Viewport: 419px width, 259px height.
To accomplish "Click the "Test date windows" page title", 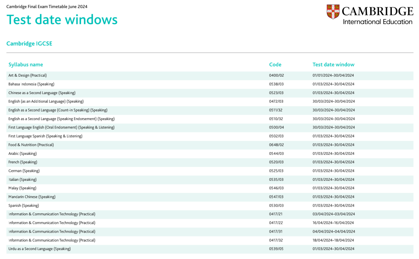I will [x=62, y=19].
